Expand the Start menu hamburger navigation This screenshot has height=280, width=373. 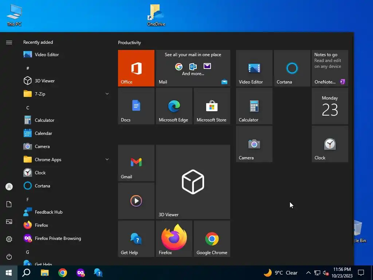pos(9,42)
